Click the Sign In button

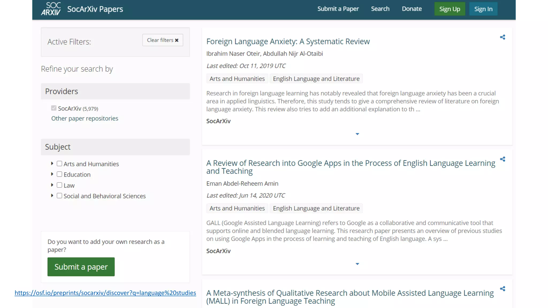[483, 9]
